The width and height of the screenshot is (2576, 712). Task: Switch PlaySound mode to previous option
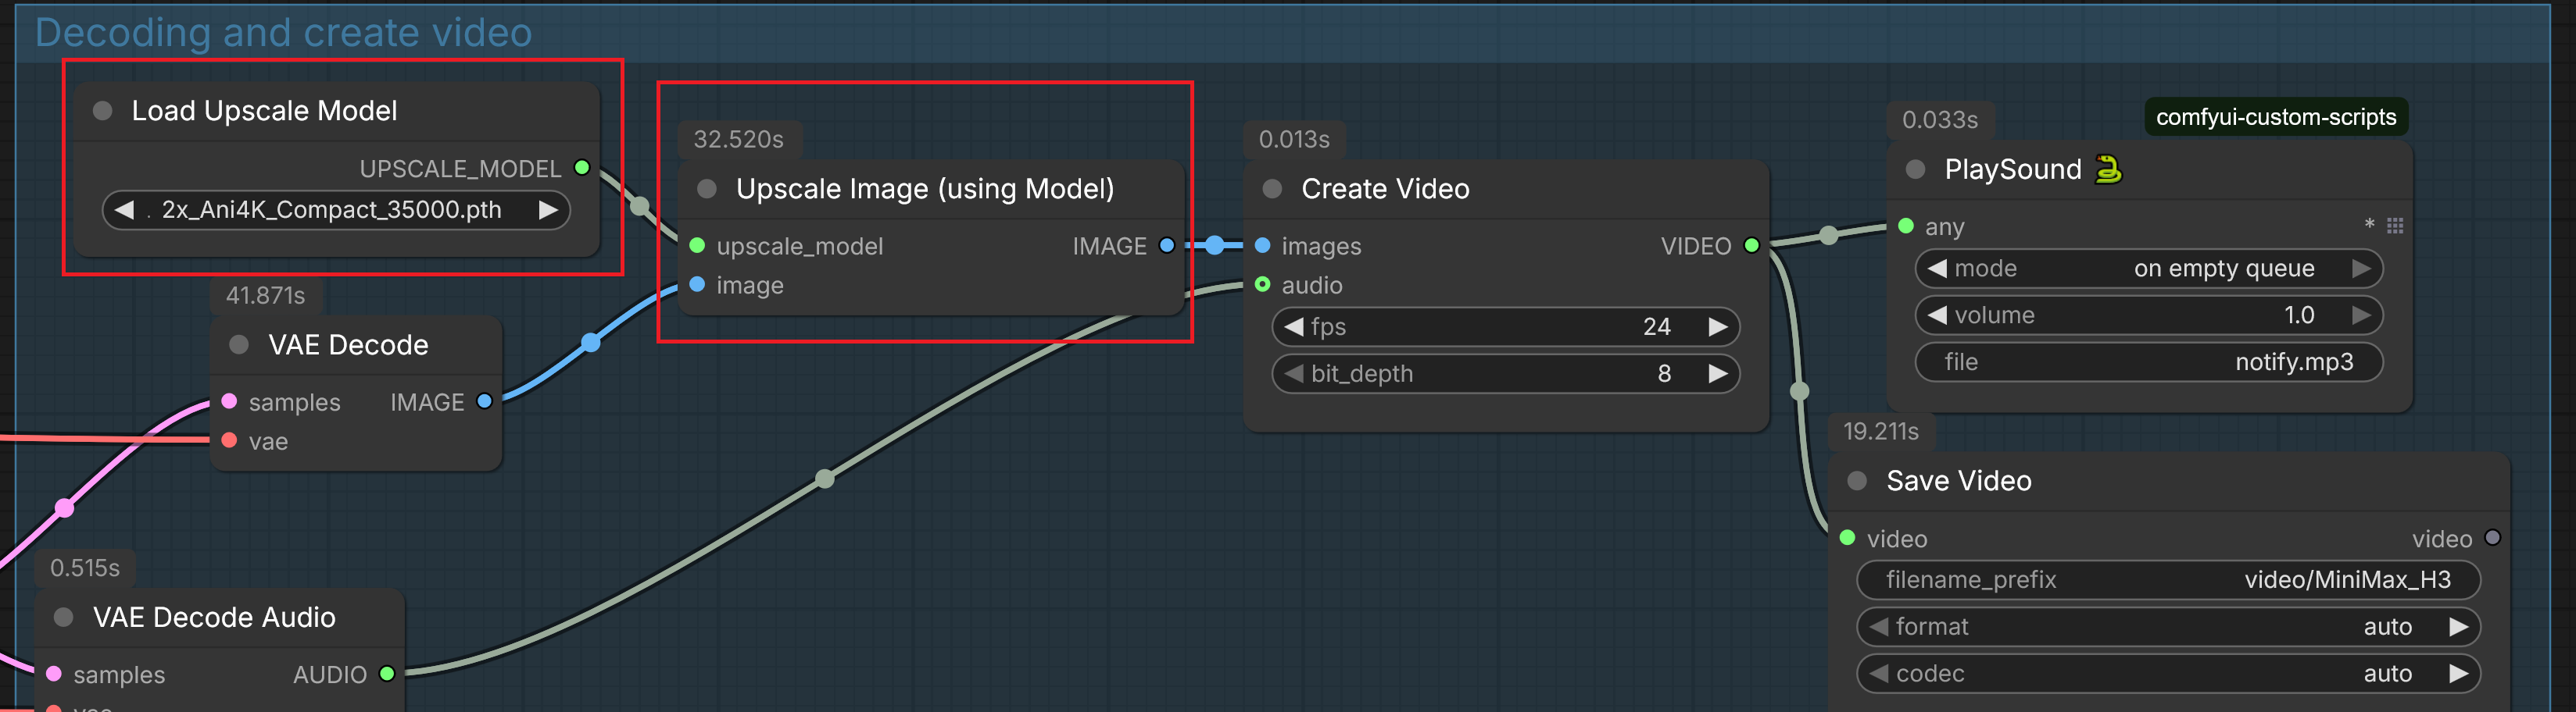(x=1937, y=269)
